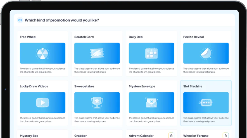Image resolution: width=247 pixels, height=138 pixels.
Task: Select the Peel to Reveal heading
Action: click(x=193, y=37)
